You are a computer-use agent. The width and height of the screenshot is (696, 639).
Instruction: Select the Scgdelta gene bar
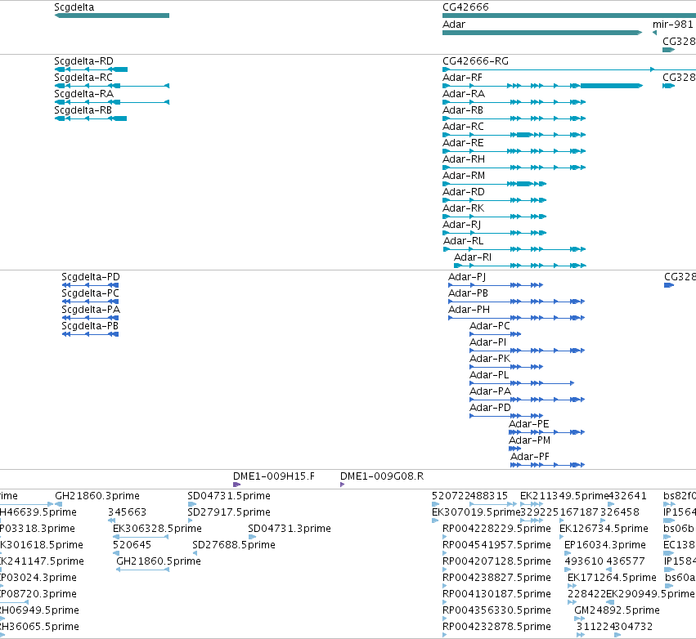coord(112,16)
